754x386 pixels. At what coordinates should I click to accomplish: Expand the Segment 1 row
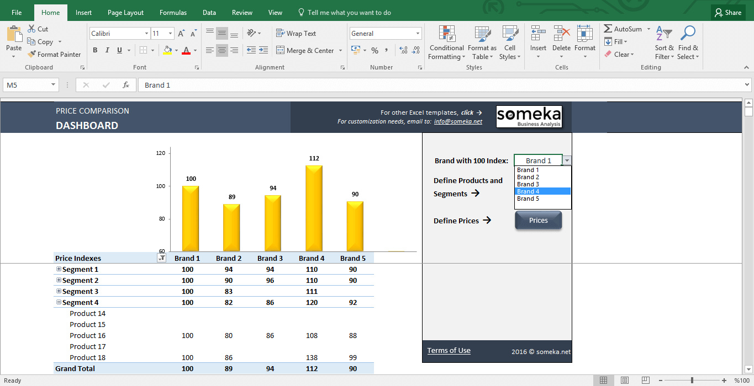click(x=59, y=269)
